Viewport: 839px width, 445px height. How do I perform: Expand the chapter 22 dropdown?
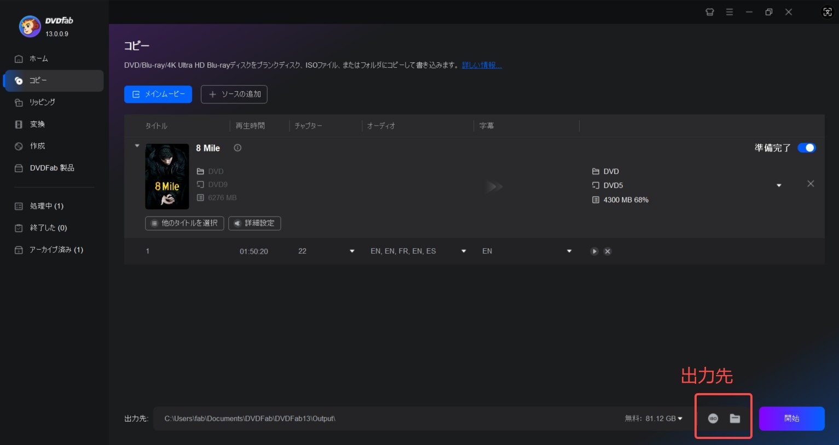[x=352, y=251]
